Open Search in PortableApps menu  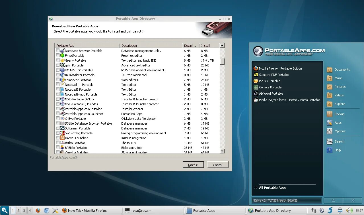pos(336,141)
